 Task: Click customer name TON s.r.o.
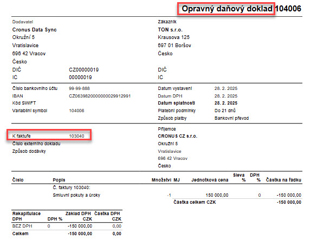point(170,30)
